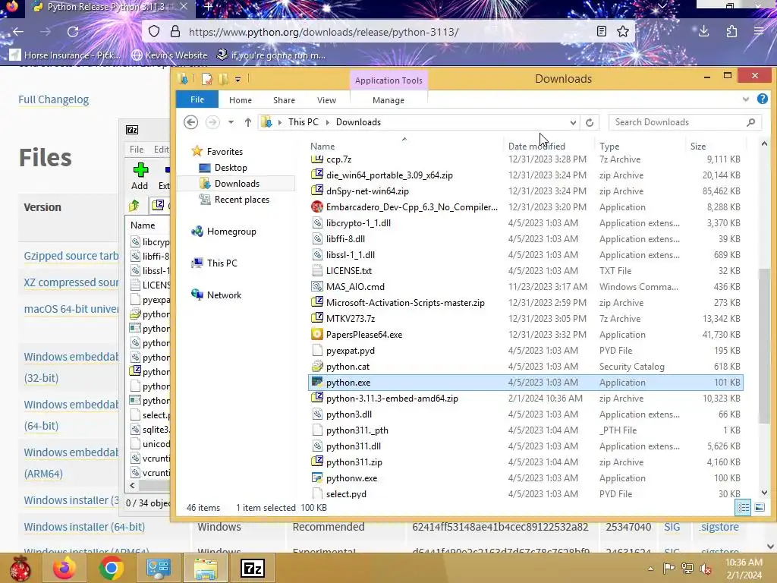
Task: Reload the Firefox page
Action: pos(73,32)
